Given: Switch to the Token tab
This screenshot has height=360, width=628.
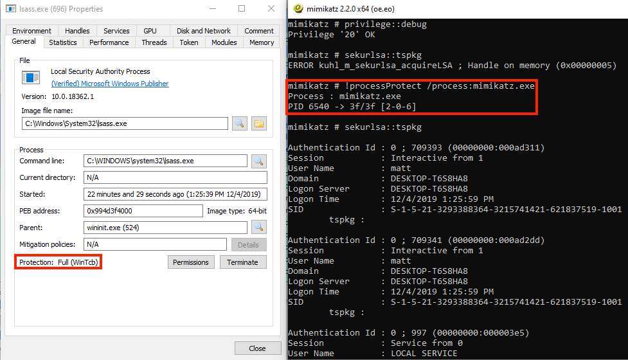Looking at the screenshot, I should 188,42.
